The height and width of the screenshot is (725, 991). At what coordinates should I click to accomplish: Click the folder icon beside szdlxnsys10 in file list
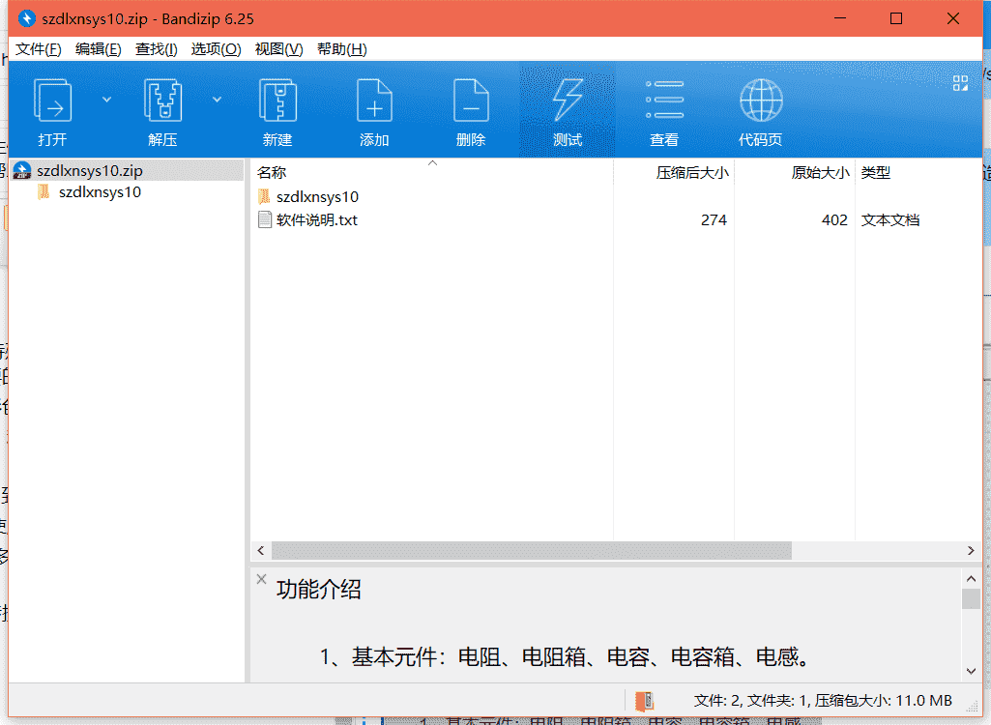264,196
